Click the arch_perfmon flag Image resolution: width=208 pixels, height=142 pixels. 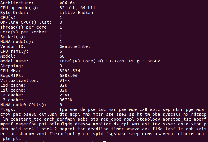pyautogui.click(x=60, y=119)
